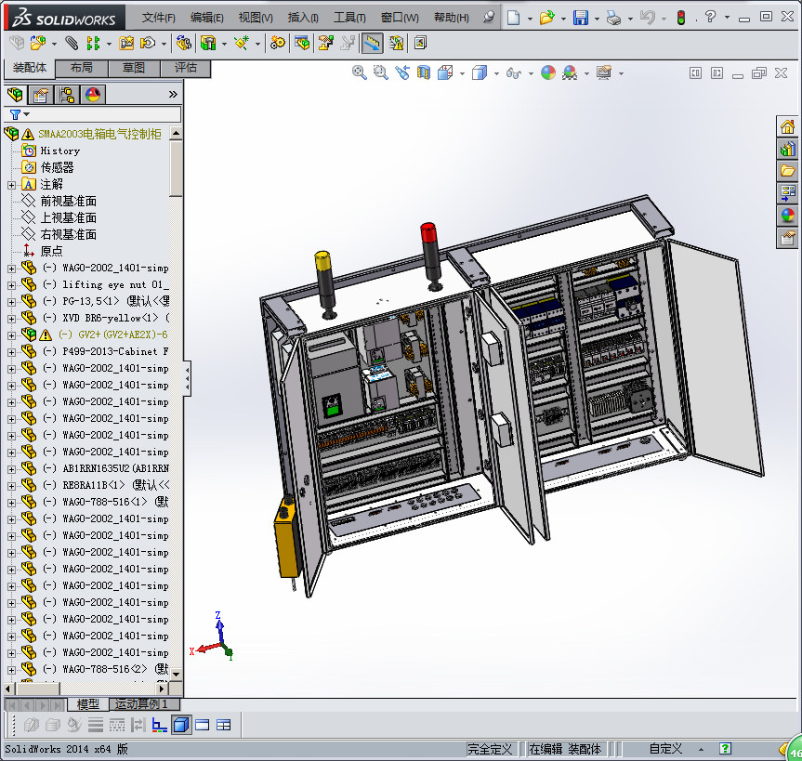The image size is (802, 761).
Task: Expand the 注解 annotations node
Action: (x=11, y=184)
